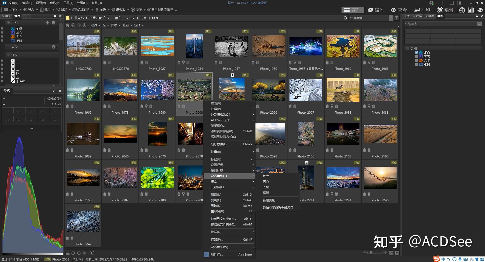Navigate up one folder level arrow

pos(84,25)
